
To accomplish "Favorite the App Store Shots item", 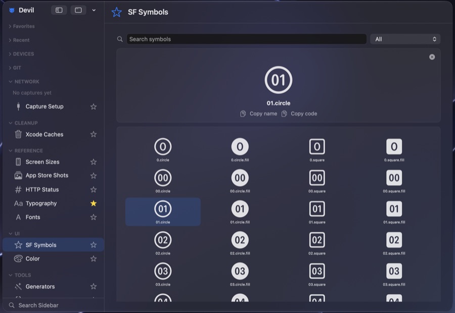I will [x=94, y=176].
